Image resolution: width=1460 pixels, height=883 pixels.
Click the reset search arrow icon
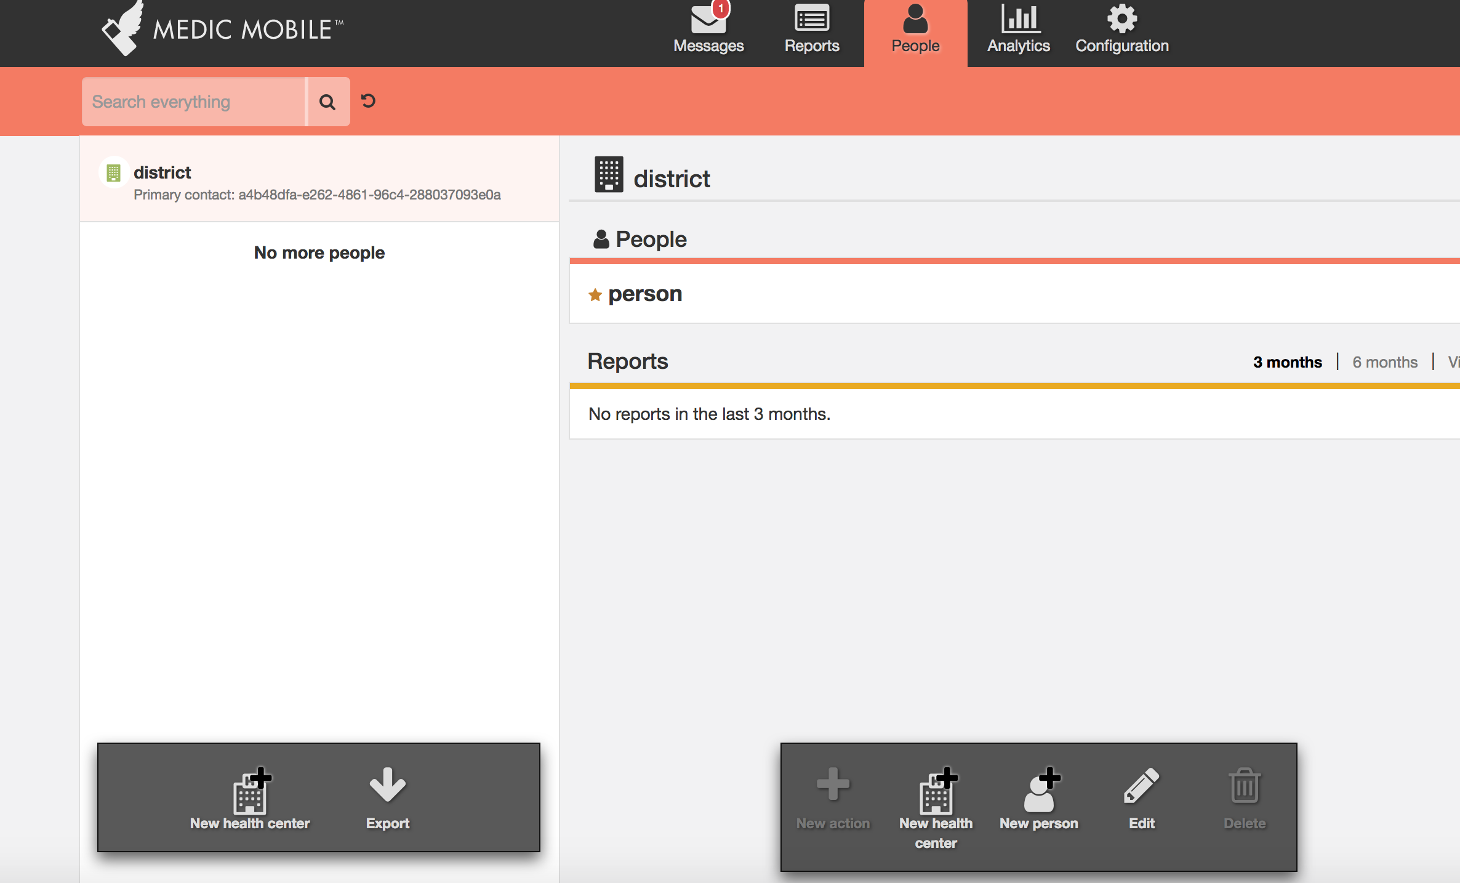point(368,101)
